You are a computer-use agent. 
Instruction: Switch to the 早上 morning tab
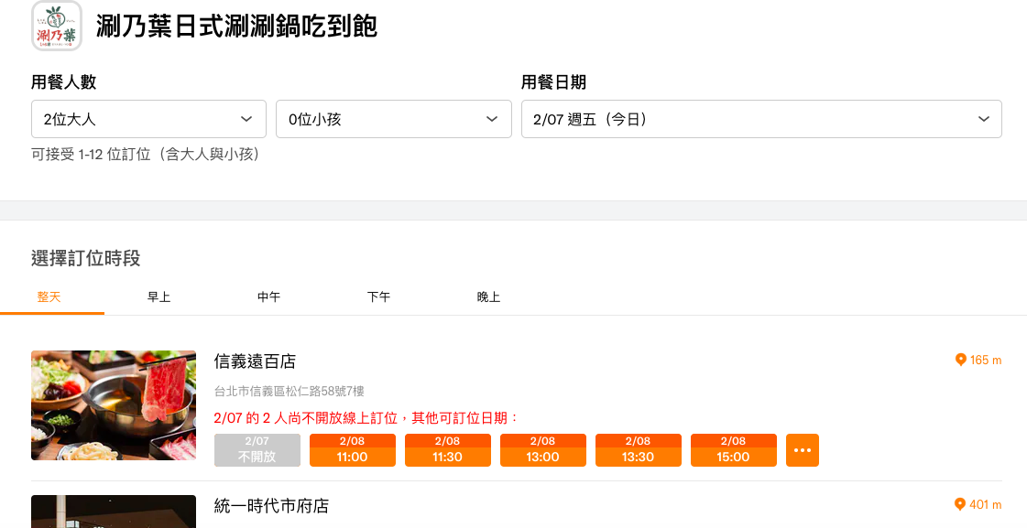tap(159, 297)
